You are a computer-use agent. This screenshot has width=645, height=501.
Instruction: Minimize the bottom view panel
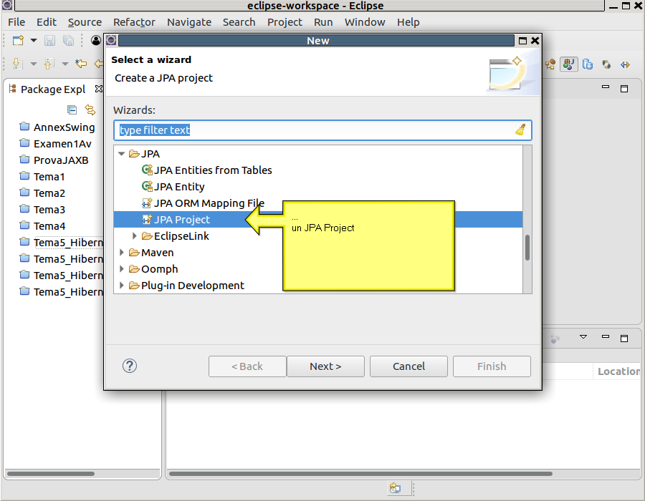coord(606,336)
